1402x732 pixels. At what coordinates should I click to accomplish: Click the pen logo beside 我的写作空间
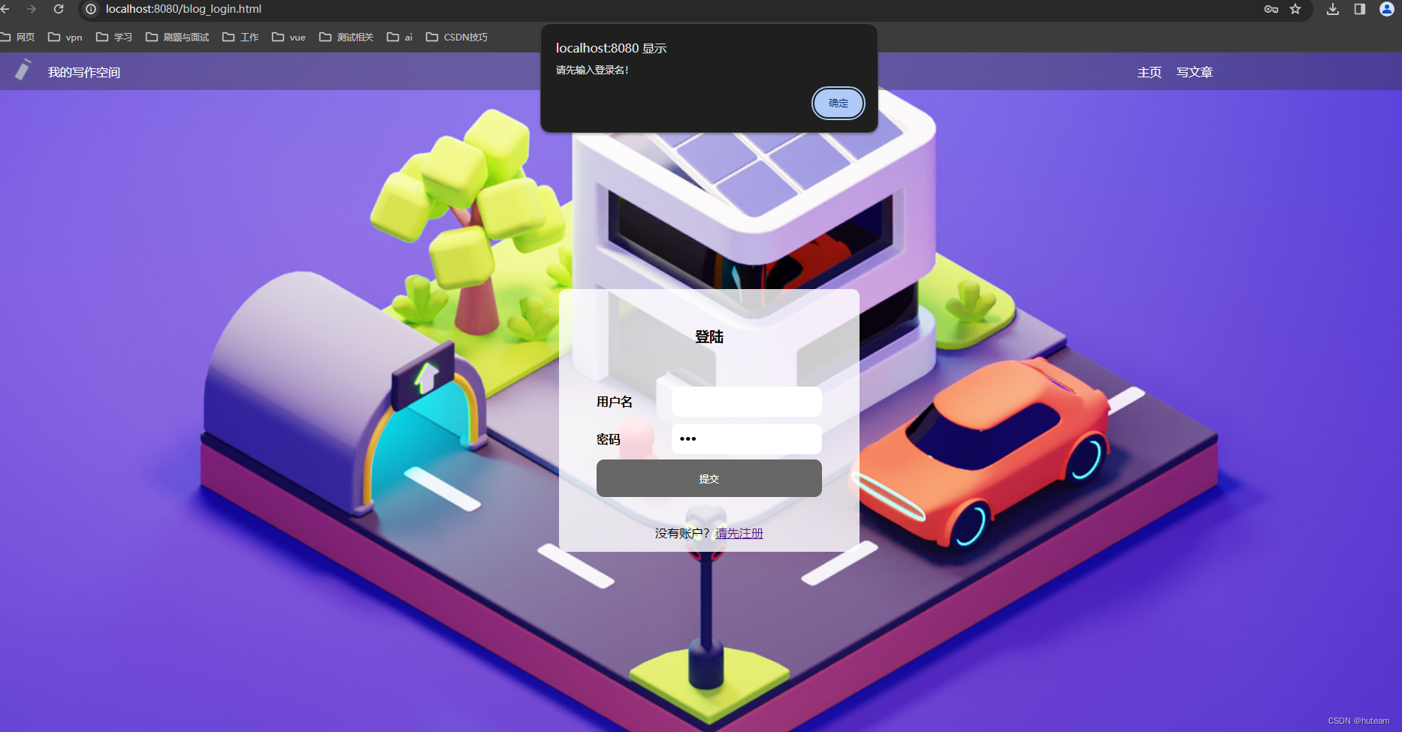coord(23,70)
